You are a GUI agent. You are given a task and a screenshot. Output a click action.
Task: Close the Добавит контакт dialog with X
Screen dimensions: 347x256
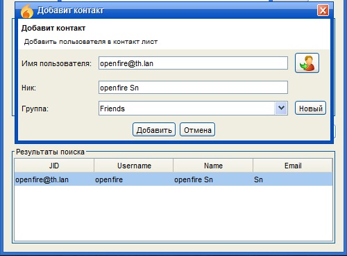pyautogui.click(x=323, y=10)
